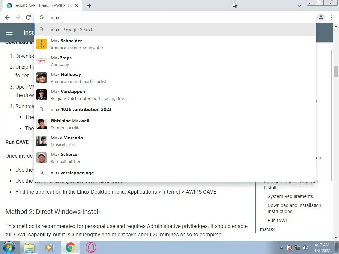
Task: Open the Chrome profile avatar menu
Action: [321, 17]
